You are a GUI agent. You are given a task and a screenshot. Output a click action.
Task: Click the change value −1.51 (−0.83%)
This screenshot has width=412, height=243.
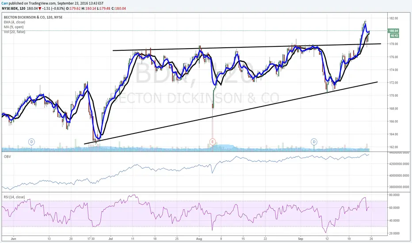pos(53,8)
